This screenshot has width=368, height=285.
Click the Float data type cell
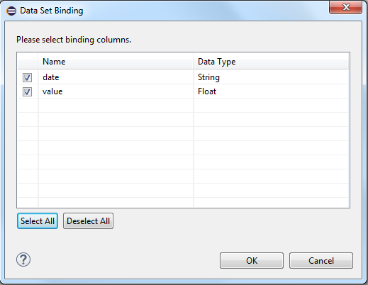pos(271,91)
